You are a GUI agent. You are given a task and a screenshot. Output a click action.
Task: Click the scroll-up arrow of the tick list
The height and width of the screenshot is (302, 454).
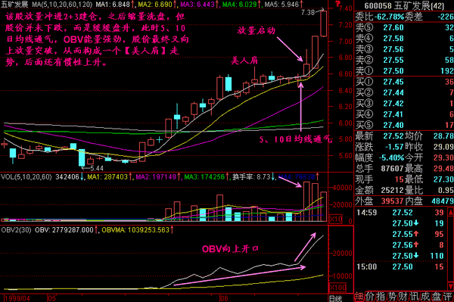451,213
